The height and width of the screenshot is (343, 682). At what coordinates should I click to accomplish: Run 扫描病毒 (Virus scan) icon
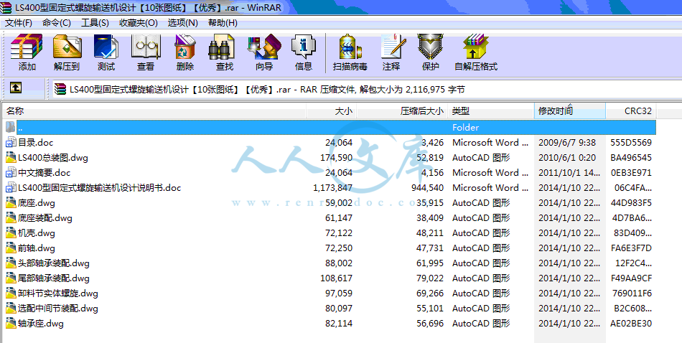[x=350, y=47]
